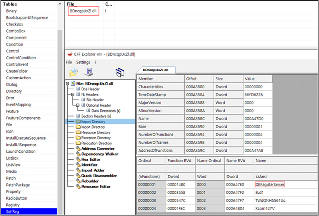Click Function RVA 00001480 cell
This screenshot has width=319, height=216.
pos(181,185)
